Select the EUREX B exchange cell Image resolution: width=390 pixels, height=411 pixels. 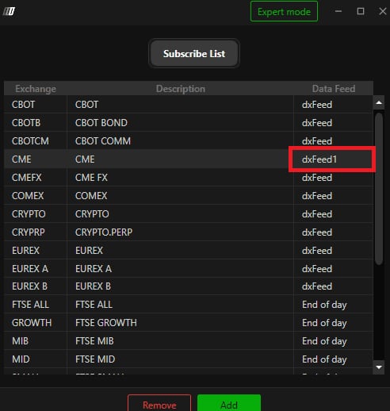click(36, 286)
